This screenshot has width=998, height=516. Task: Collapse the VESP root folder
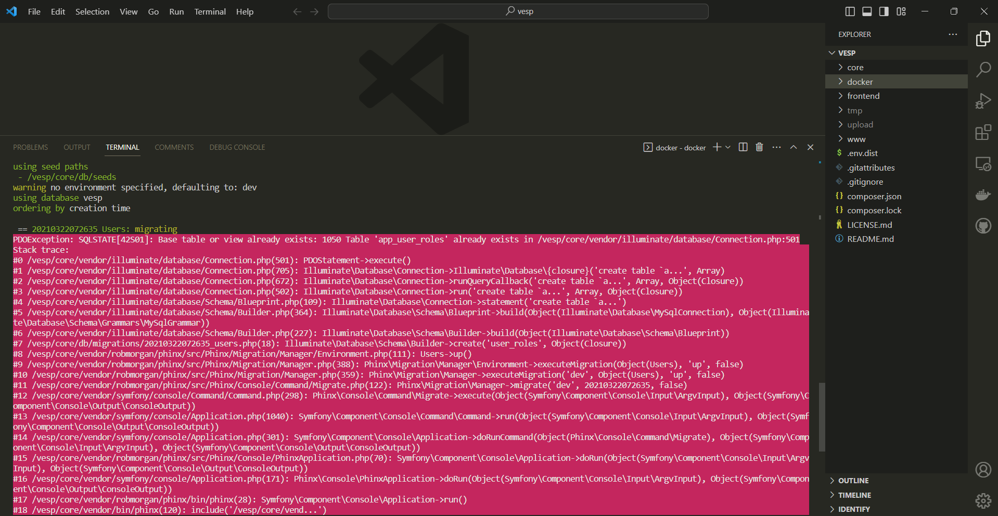896,53
